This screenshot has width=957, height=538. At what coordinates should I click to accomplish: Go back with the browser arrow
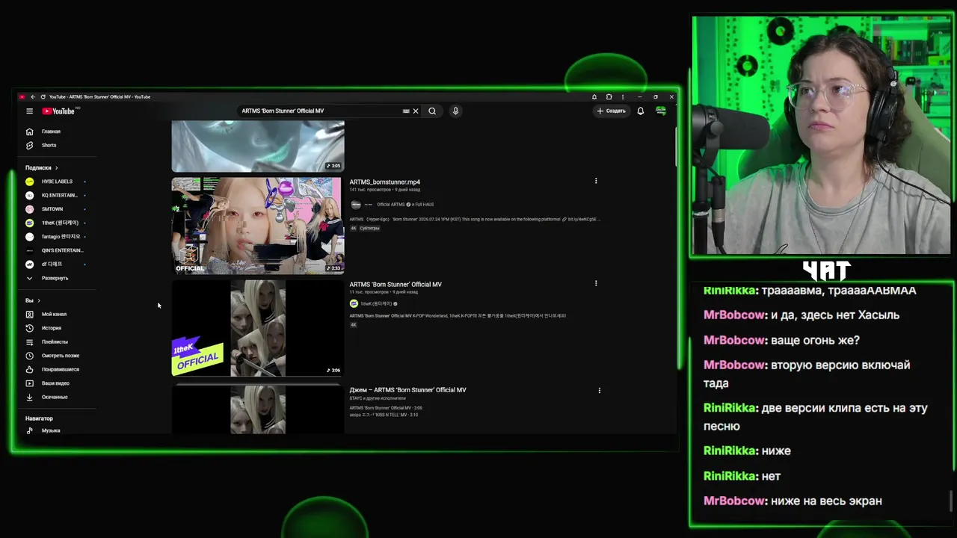[33, 97]
